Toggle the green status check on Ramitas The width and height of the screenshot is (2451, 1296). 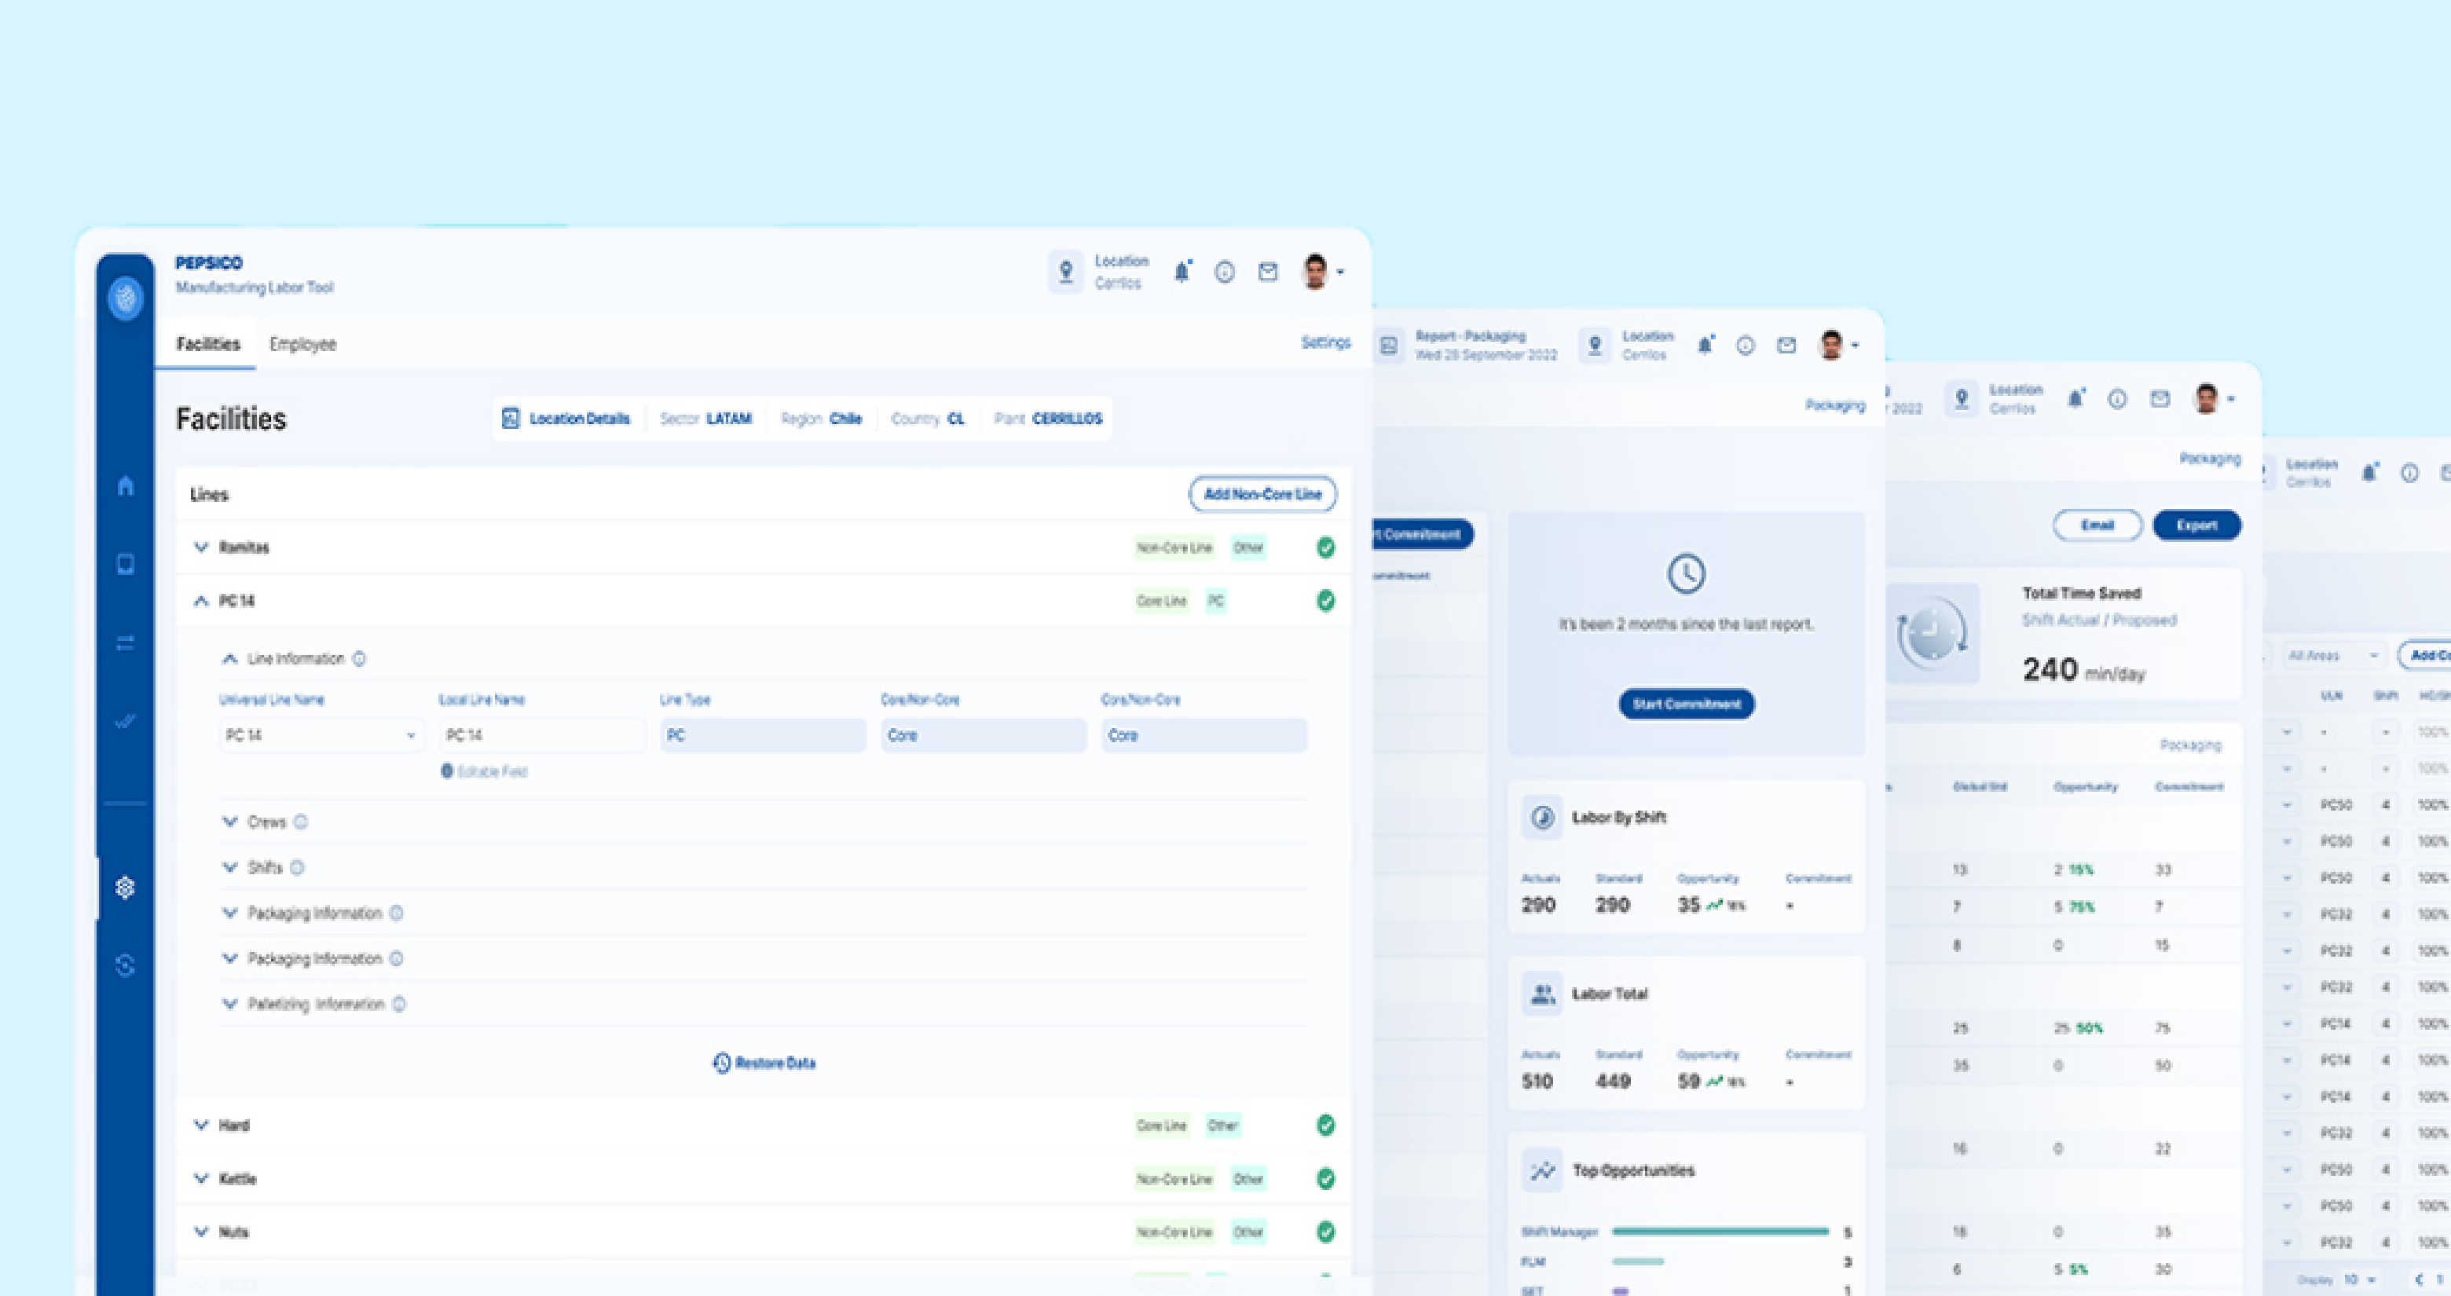click(1325, 547)
